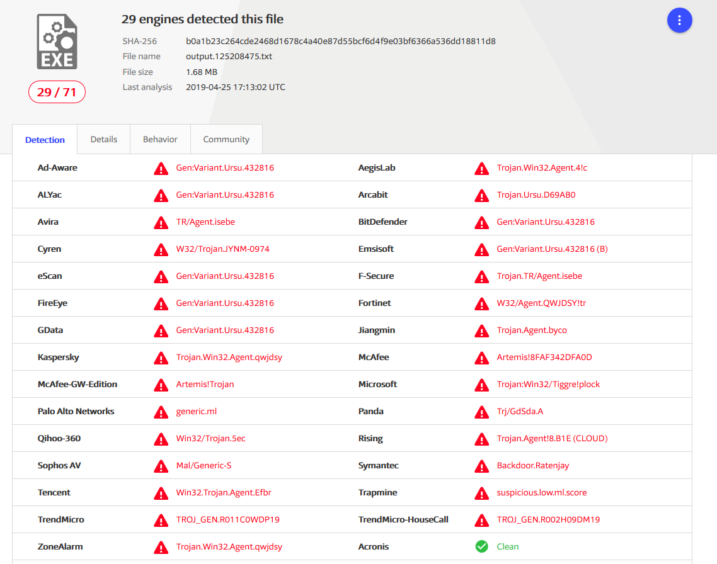Open the Artemis!Trojan link for McAfee-GW-Edition
717x564 pixels.
[204, 384]
